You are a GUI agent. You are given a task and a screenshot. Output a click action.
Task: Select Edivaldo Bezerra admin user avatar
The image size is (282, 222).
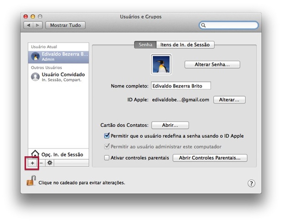tap(35, 56)
